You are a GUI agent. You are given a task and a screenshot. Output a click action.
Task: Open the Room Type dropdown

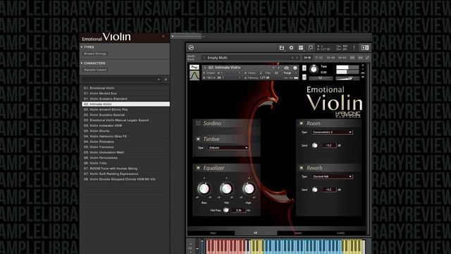pos(332,132)
